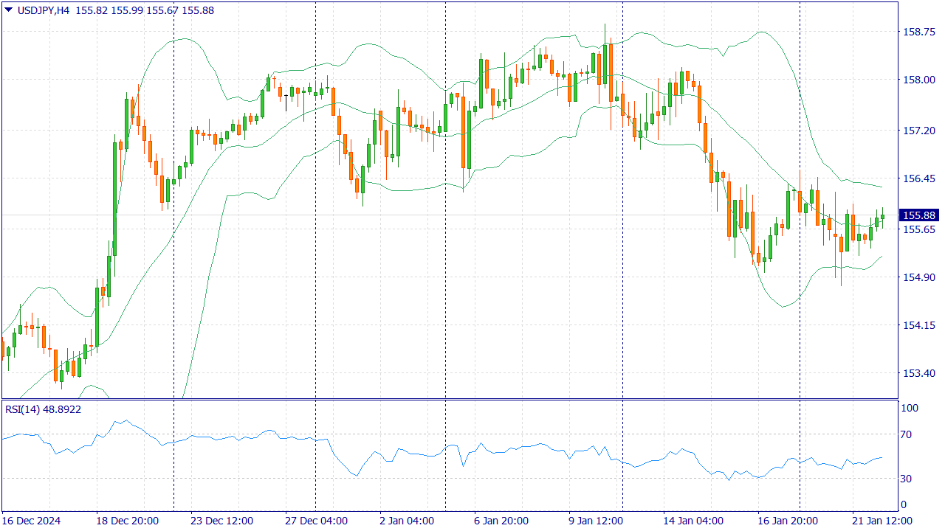
Task: Click the triangle arrow beside USDJPY,H4
Action: [x=9, y=10]
